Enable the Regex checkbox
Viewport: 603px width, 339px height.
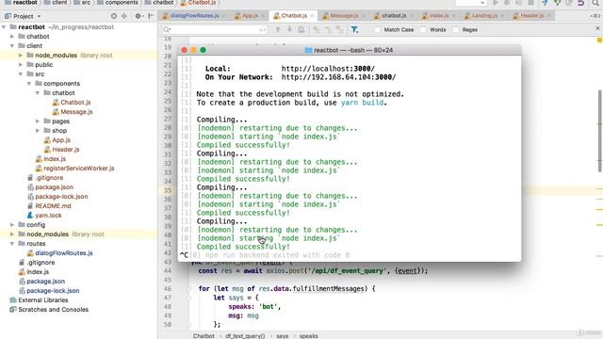pos(456,29)
